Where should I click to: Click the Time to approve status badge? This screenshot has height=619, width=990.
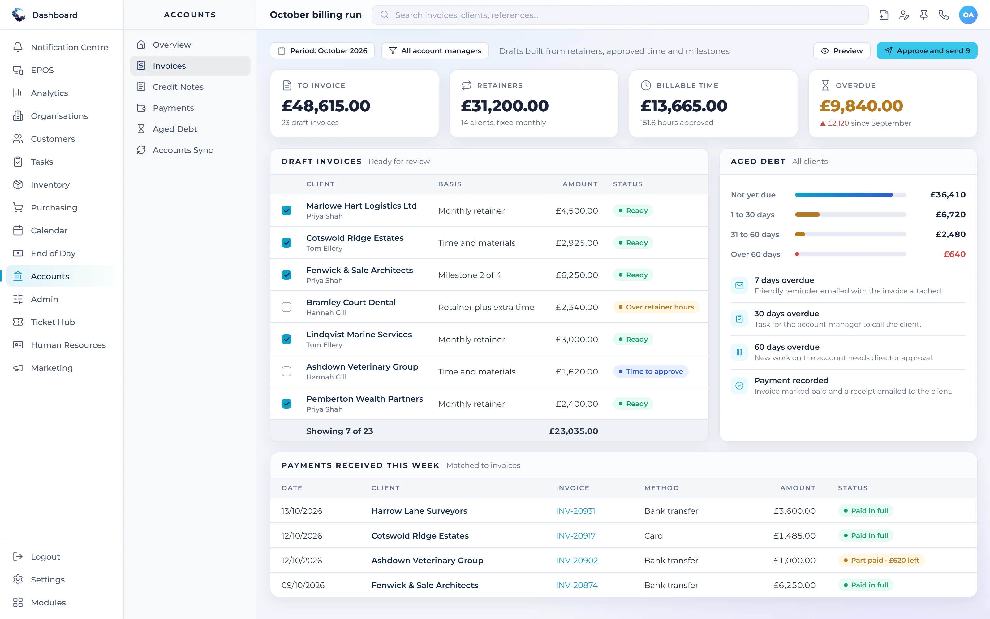pos(650,371)
